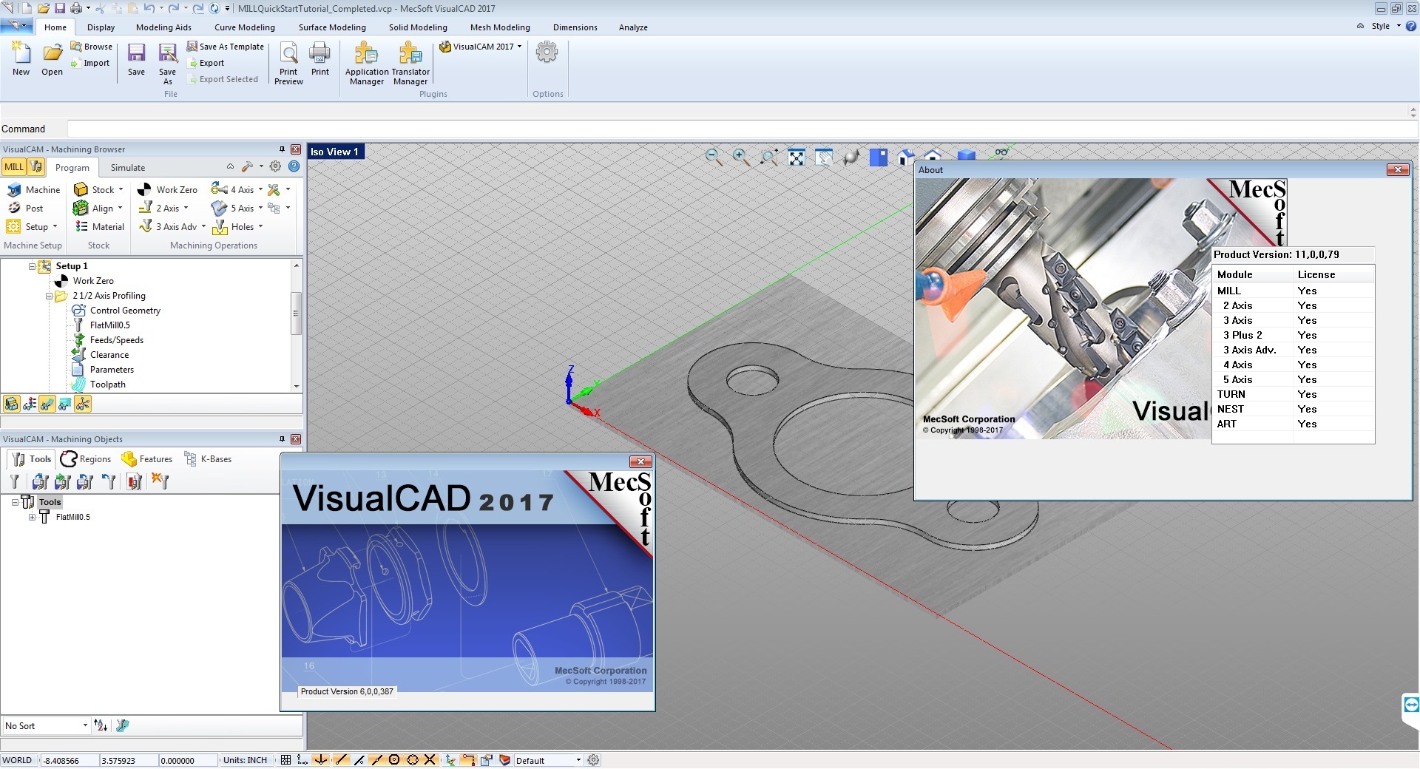This screenshot has height=769, width=1420.
Task: Click the Work Zero operation button
Action: 168,190
